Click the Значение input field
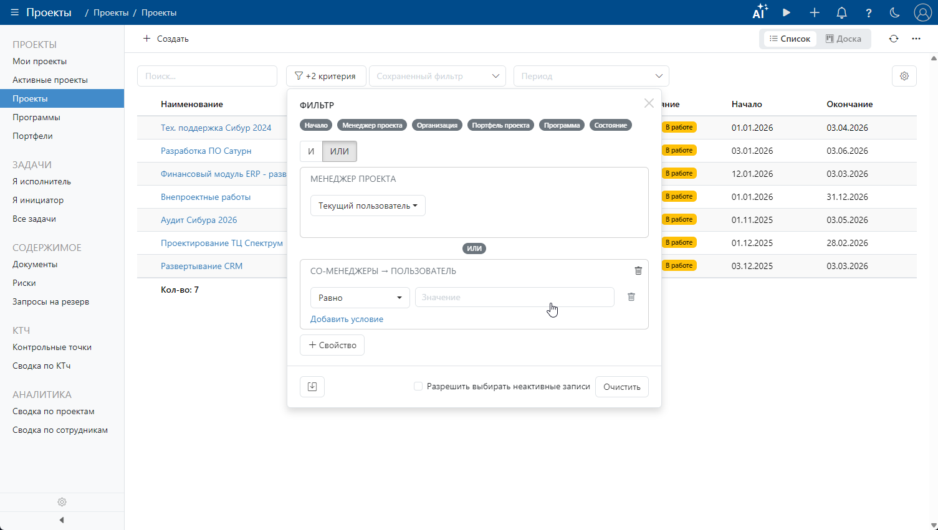The height and width of the screenshot is (530, 938). 514,298
